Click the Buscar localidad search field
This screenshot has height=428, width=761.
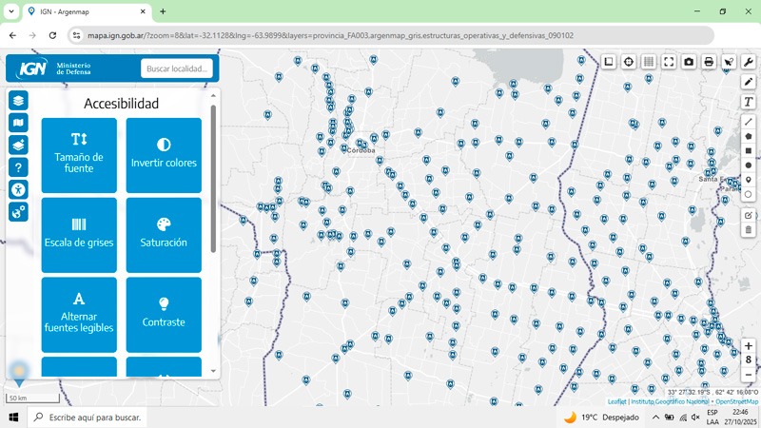[x=177, y=68]
